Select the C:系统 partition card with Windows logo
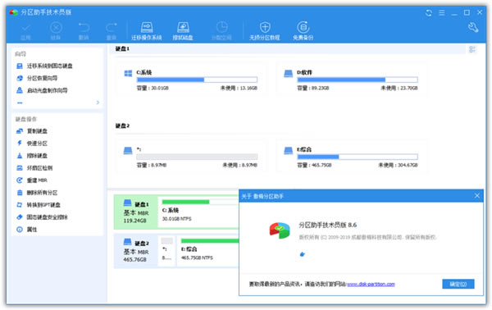This screenshot has height=310, width=492. pyautogui.click(x=191, y=79)
